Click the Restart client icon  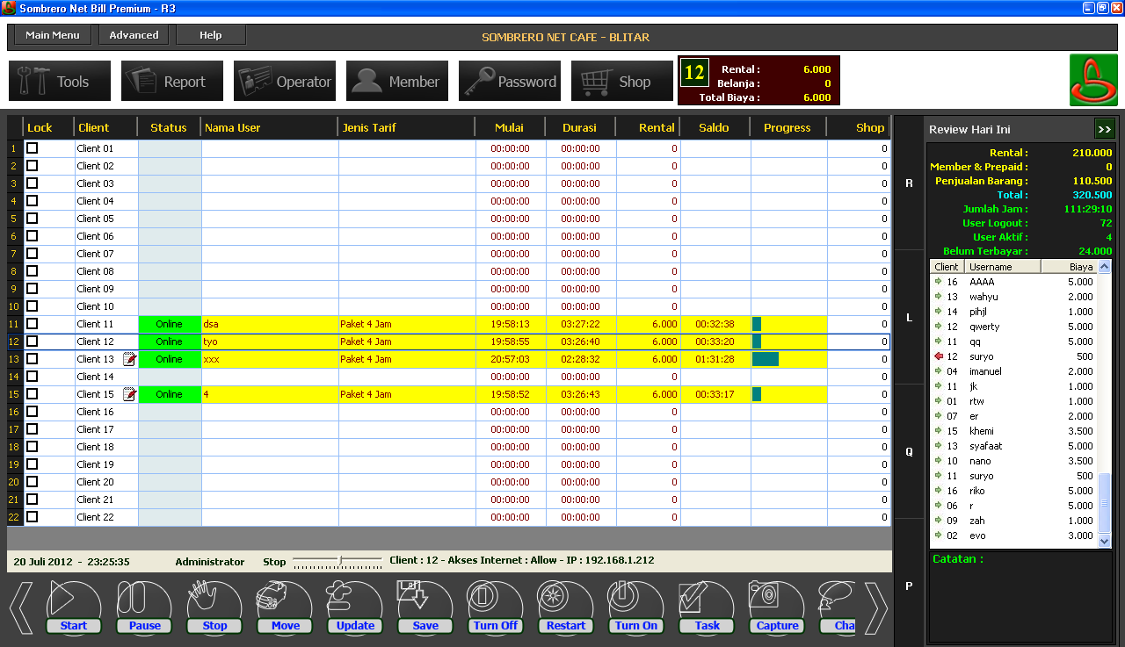[x=566, y=607]
